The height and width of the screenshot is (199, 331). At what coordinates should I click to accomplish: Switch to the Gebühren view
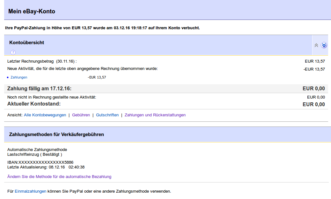tap(81, 115)
